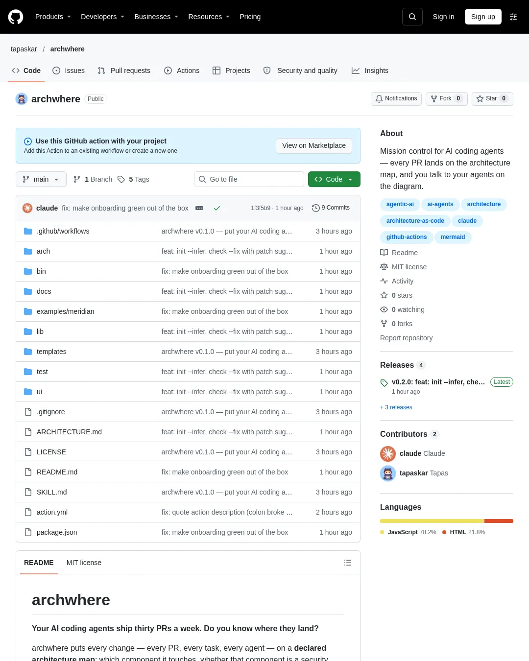Select the MIT license tab in README panel
Screen dimensions: 529x661
pyautogui.click(x=84, y=563)
